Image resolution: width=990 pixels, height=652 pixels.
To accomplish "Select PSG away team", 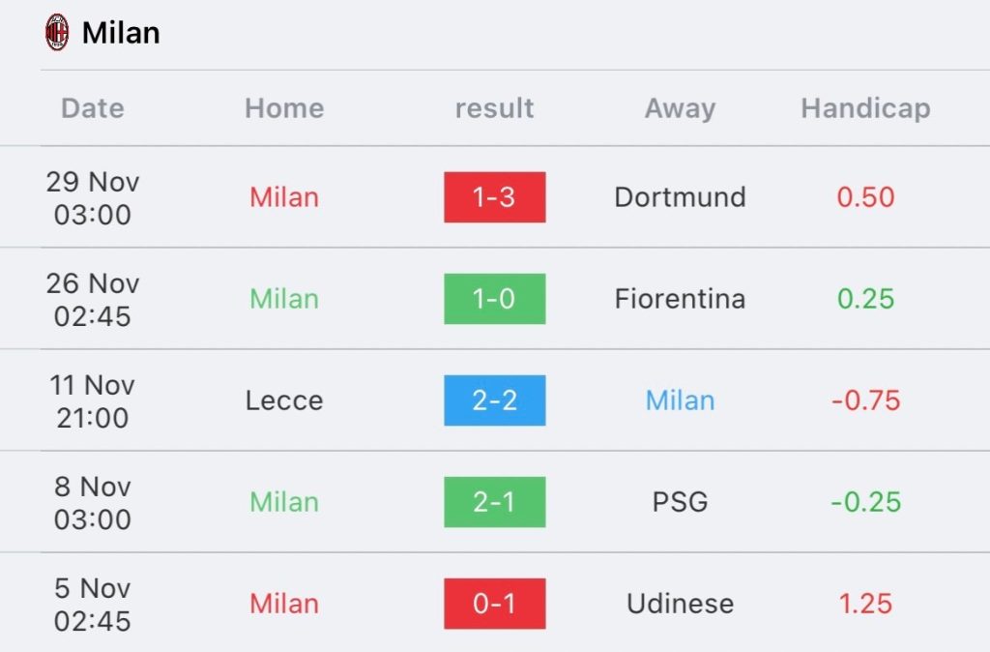I will tap(680, 502).
